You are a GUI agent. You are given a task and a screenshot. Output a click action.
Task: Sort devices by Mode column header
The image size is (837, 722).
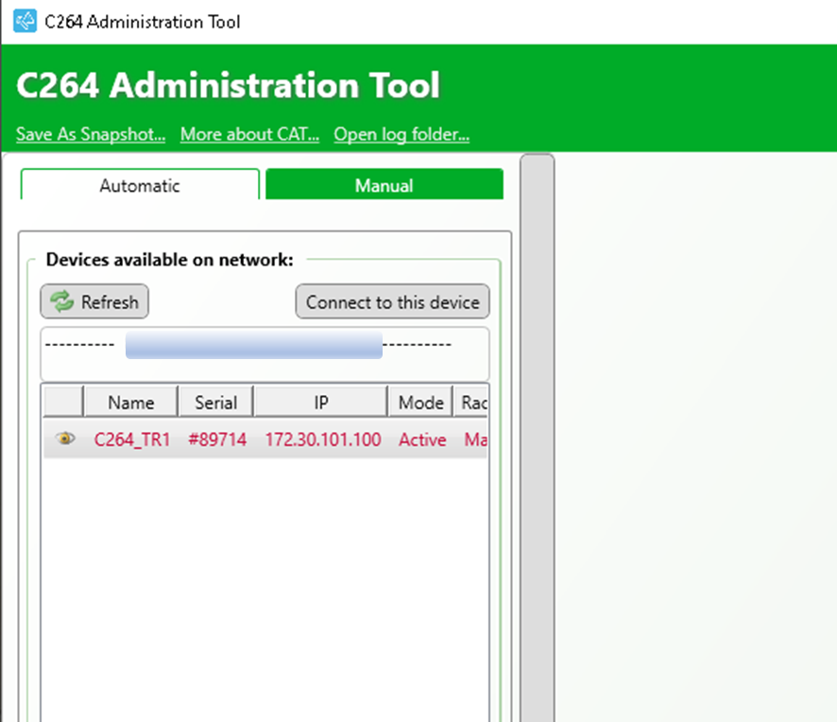pos(420,402)
